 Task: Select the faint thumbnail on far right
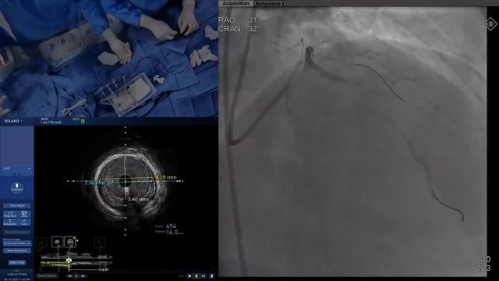[100, 243]
